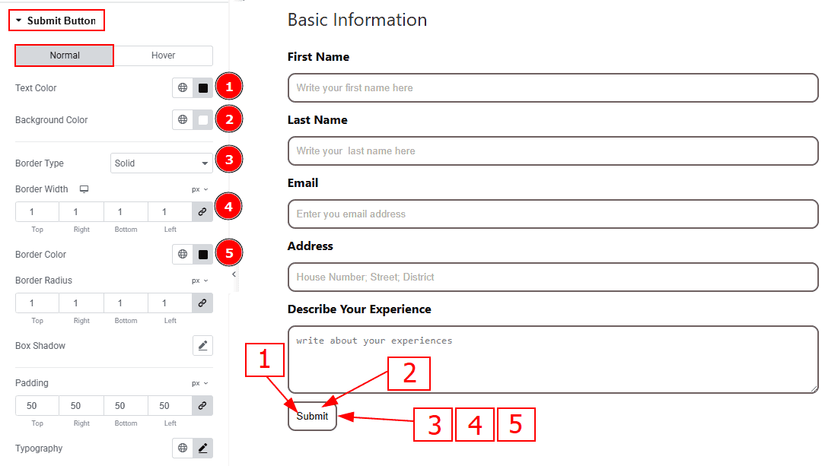Click Padding Left input
This screenshot has width=825, height=466.
point(170,406)
